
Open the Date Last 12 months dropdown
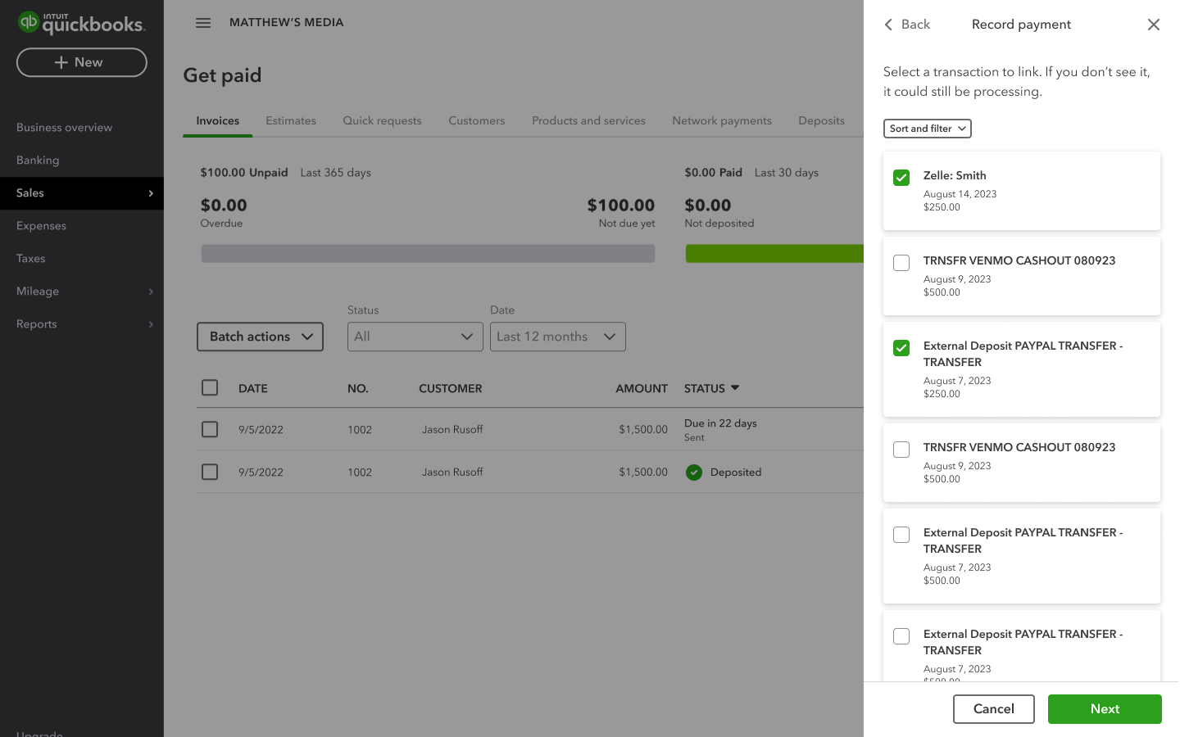click(x=558, y=337)
